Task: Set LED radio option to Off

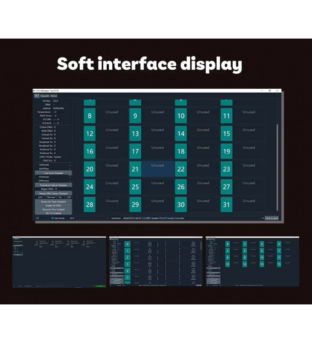Action: click(x=65, y=197)
